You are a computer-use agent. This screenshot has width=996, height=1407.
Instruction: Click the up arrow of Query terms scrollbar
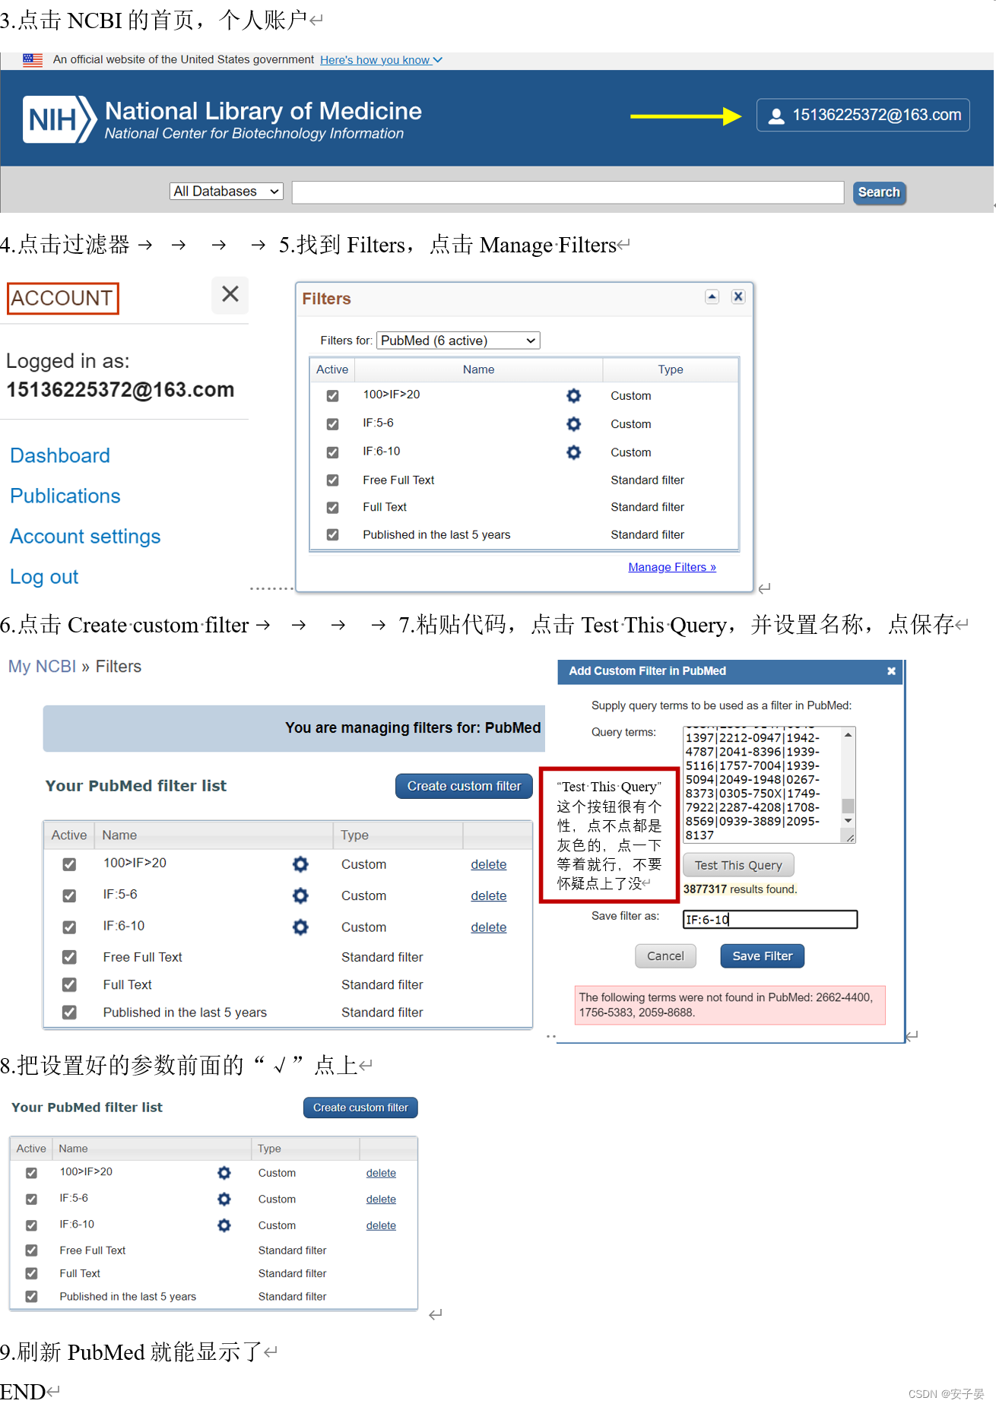pyautogui.click(x=848, y=735)
